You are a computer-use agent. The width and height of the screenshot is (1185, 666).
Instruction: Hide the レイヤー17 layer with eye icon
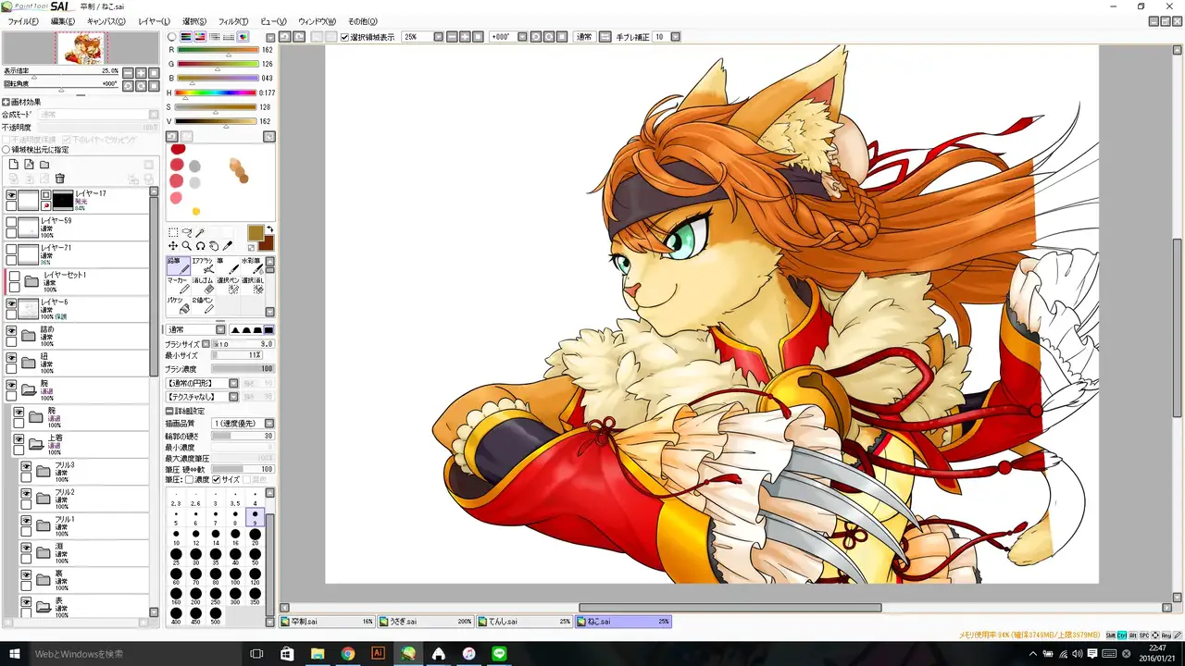pos(11,195)
